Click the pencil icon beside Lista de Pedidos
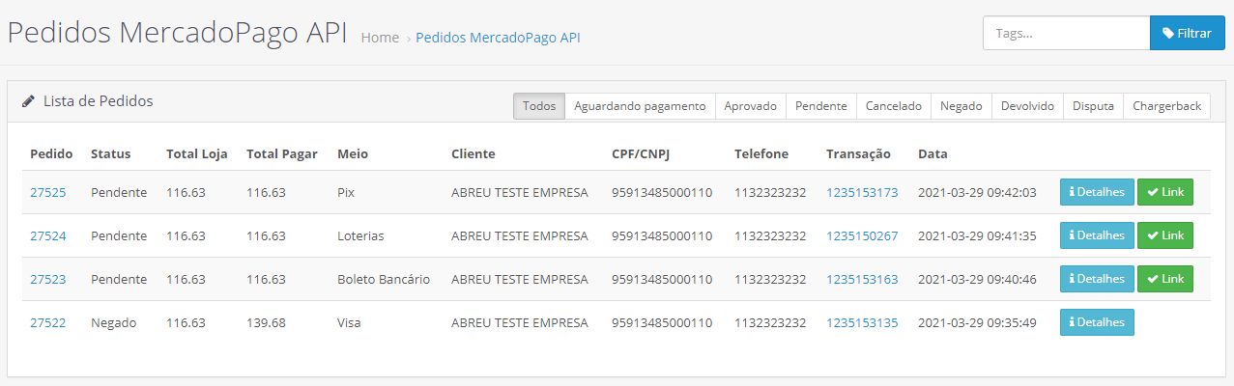Viewport: 1234px width, 386px height. click(29, 101)
